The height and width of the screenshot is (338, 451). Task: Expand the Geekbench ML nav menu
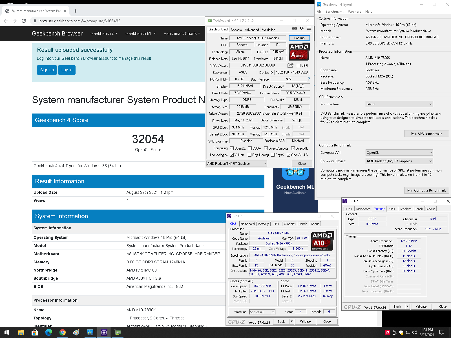140,34
